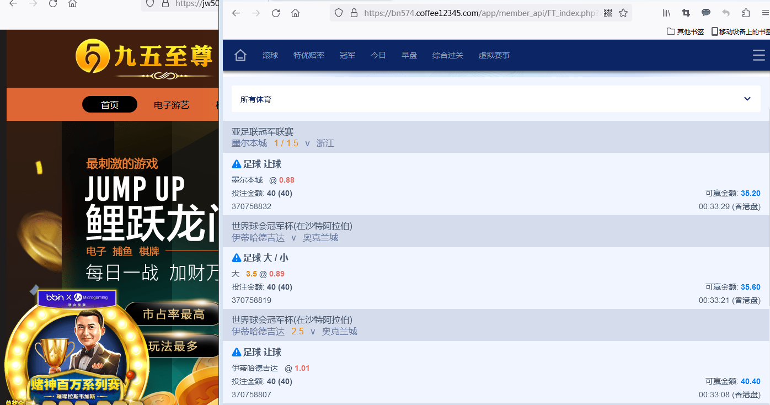Click forward arrow in the coffee12345 browser window
This screenshot has width=770, height=405.
point(256,13)
